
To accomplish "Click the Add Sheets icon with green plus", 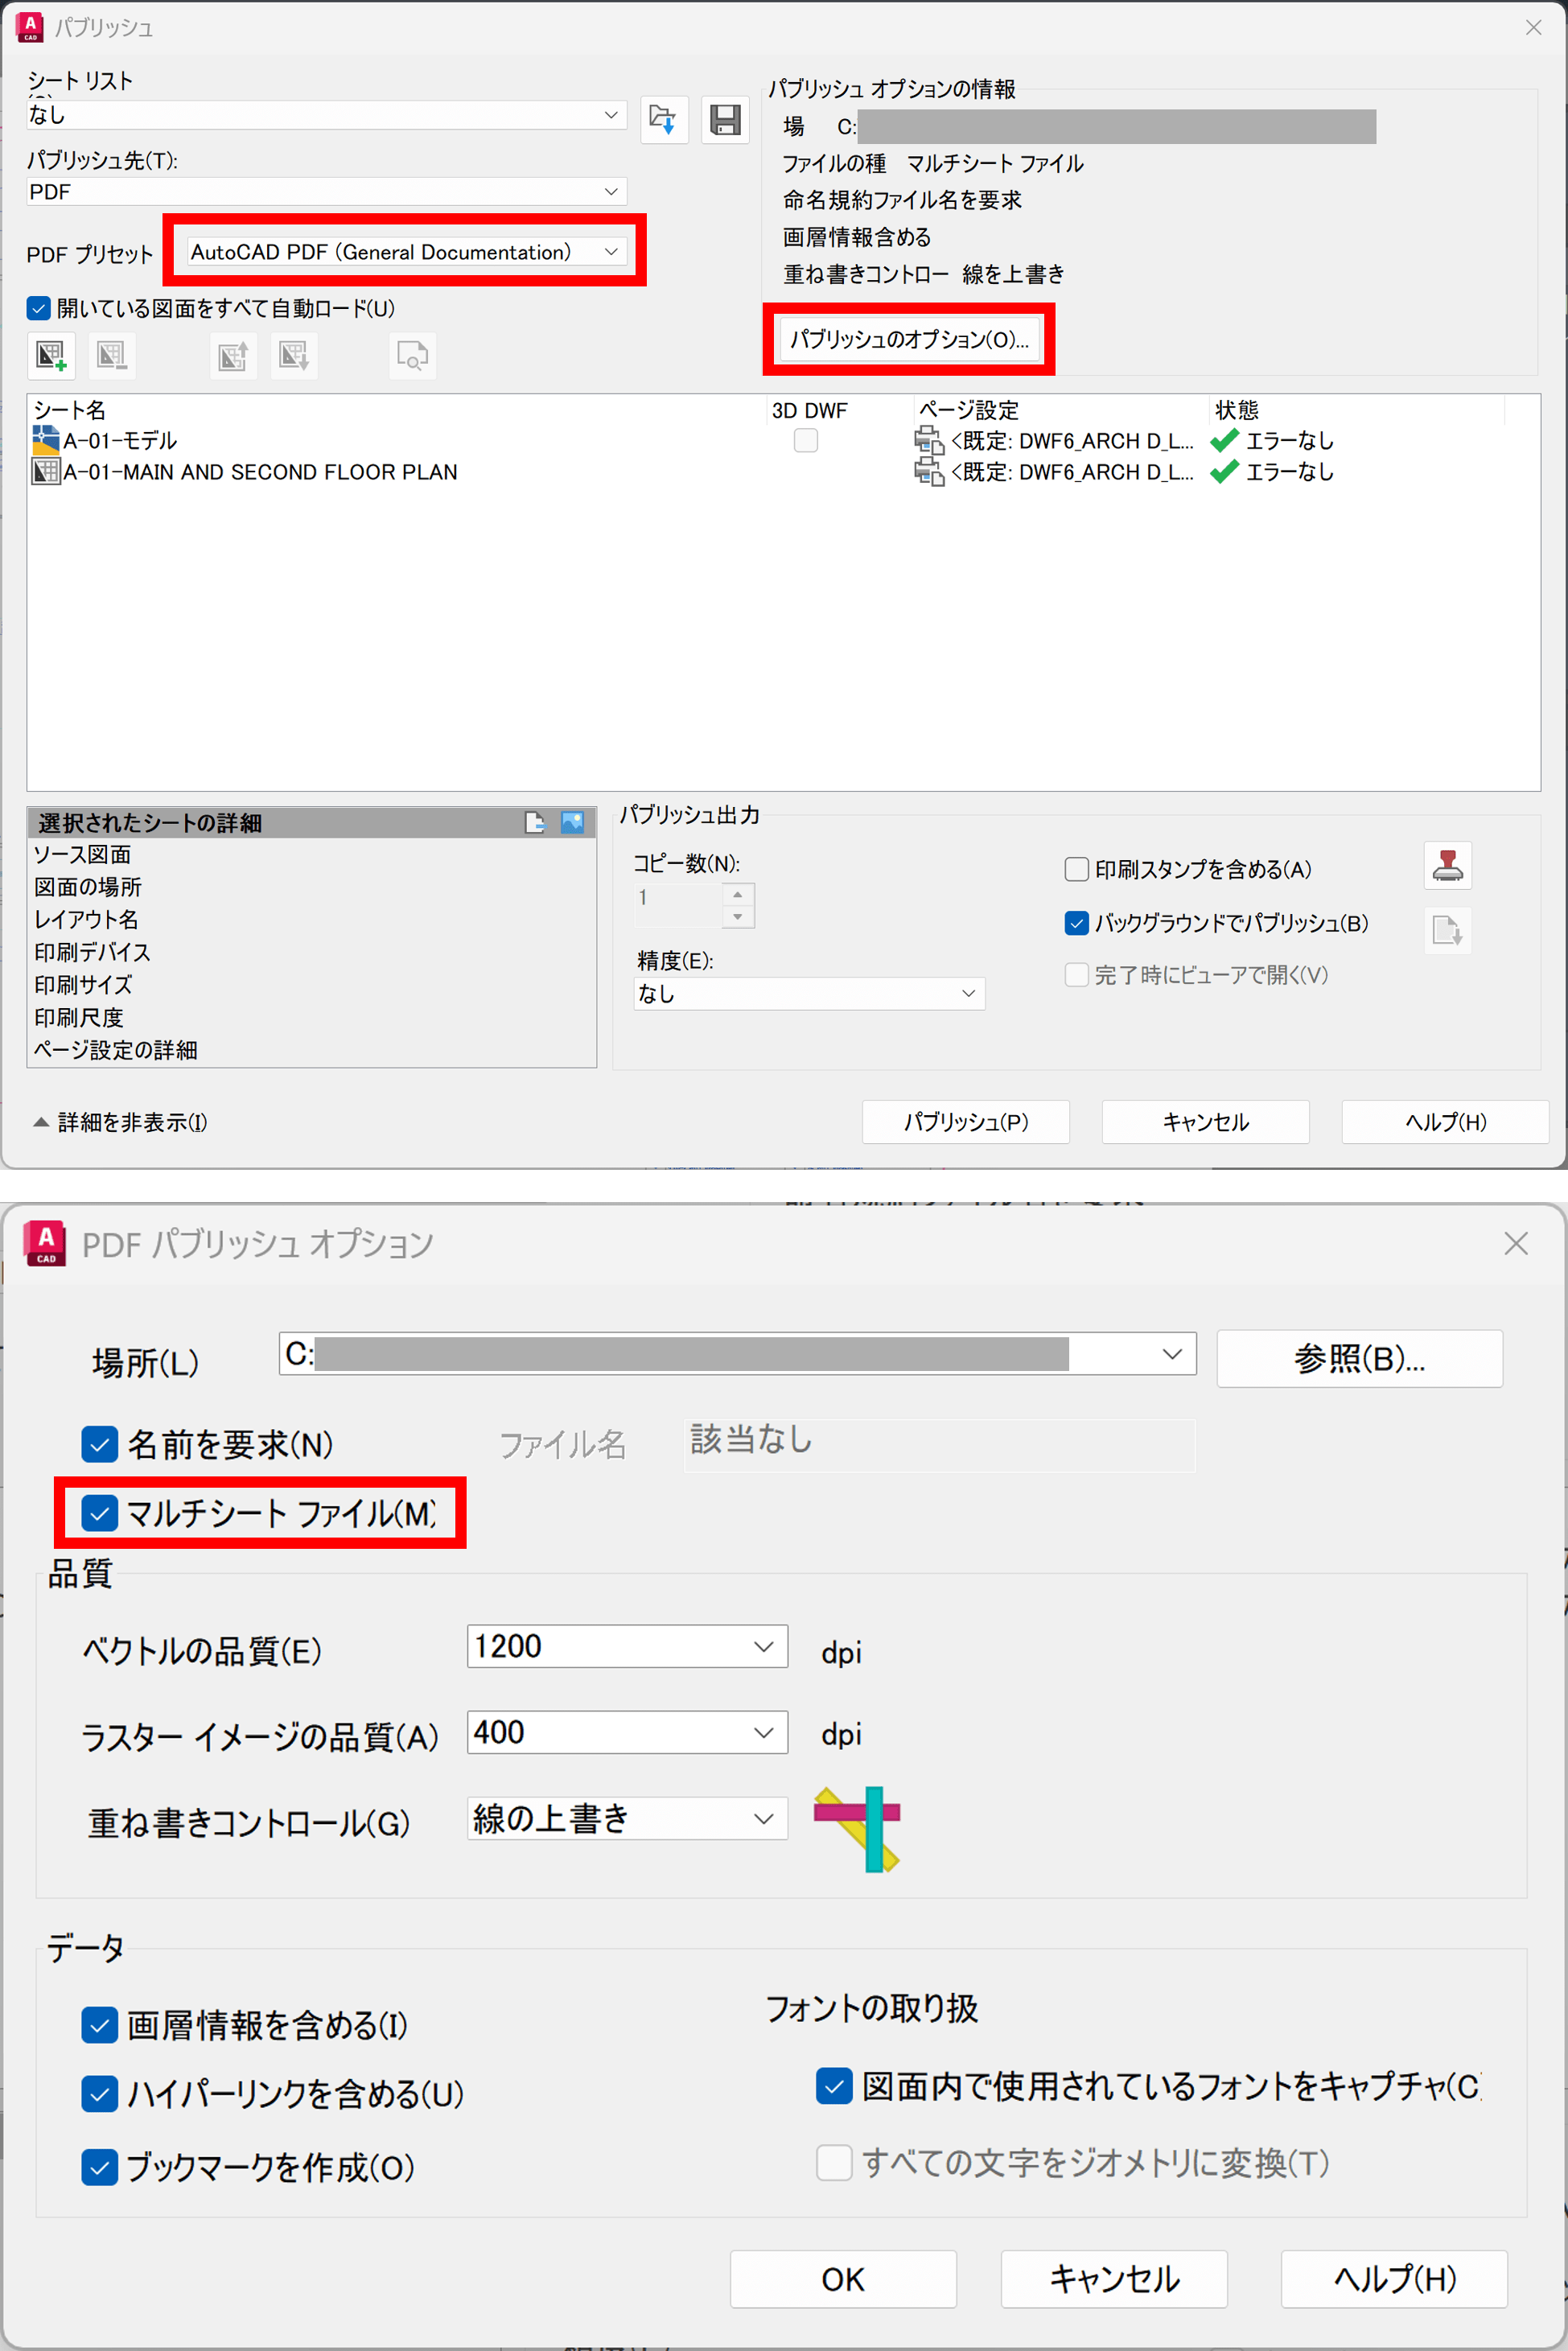I will pyautogui.click(x=51, y=355).
